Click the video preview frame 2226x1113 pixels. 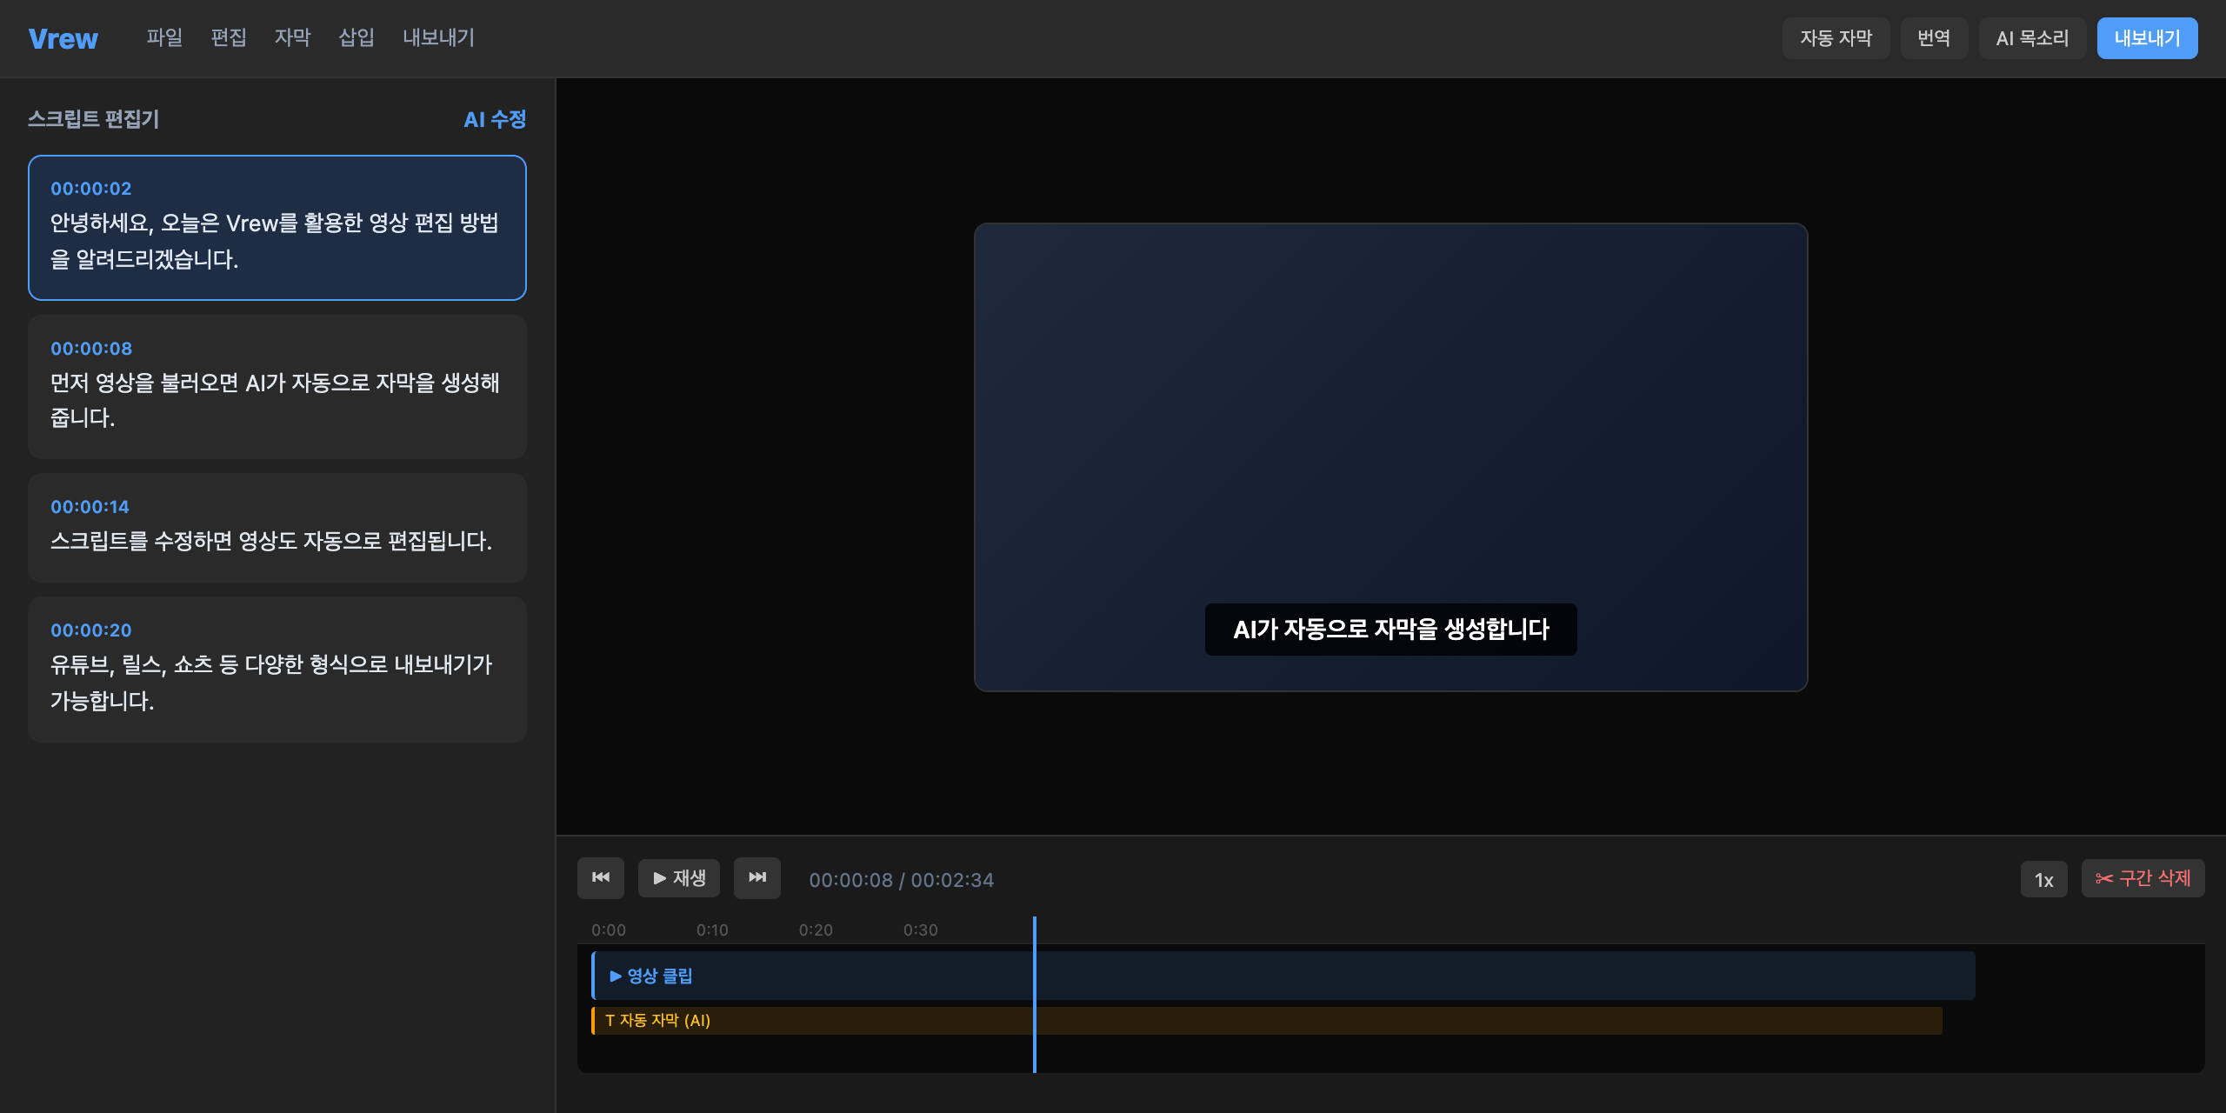(x=1391, y=457)
